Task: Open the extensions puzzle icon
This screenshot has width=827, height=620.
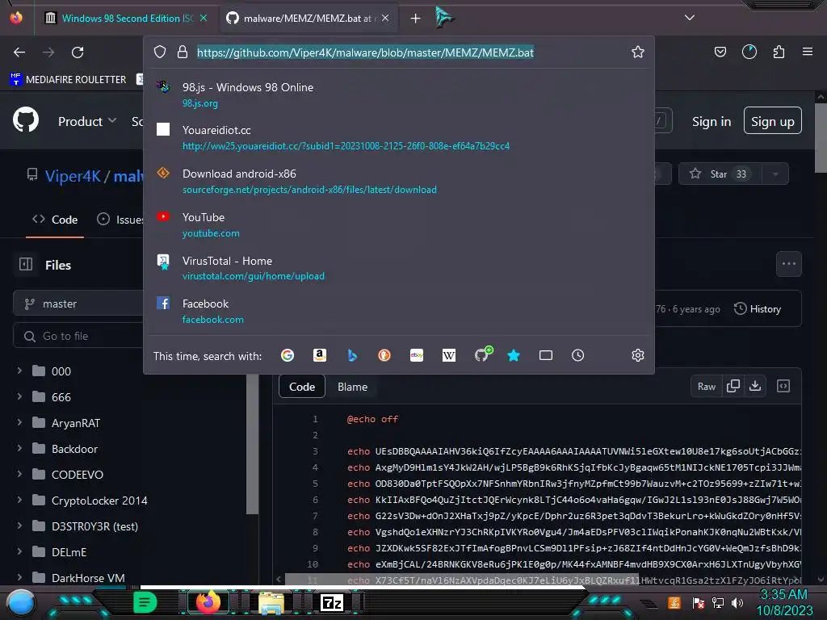Action: 779,52
